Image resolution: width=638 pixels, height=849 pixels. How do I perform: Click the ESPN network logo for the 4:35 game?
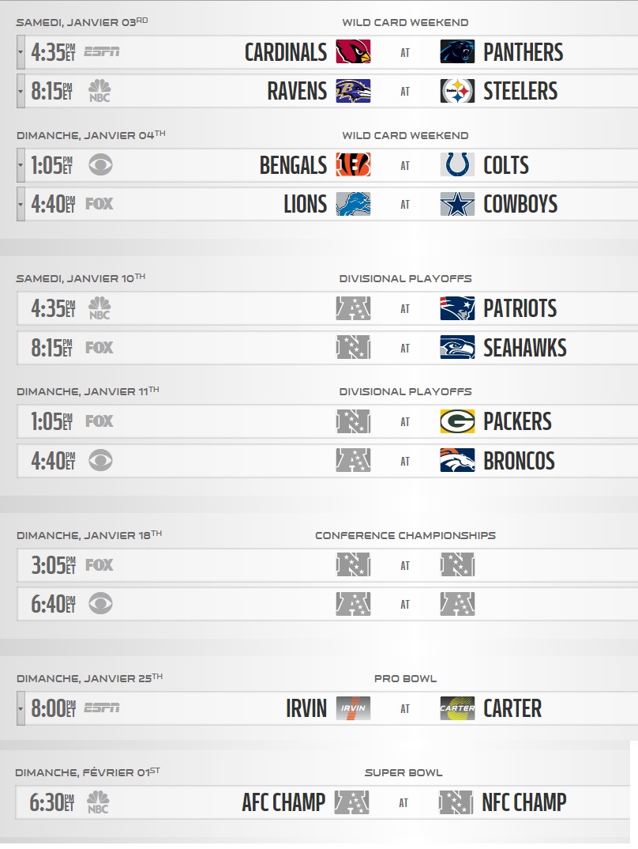pos(102,52)
